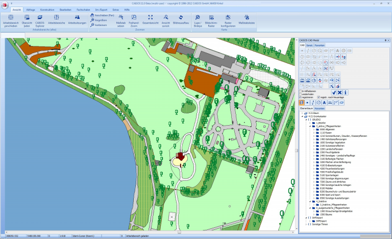Show Gesamtansicht of the map

point(150,18)
